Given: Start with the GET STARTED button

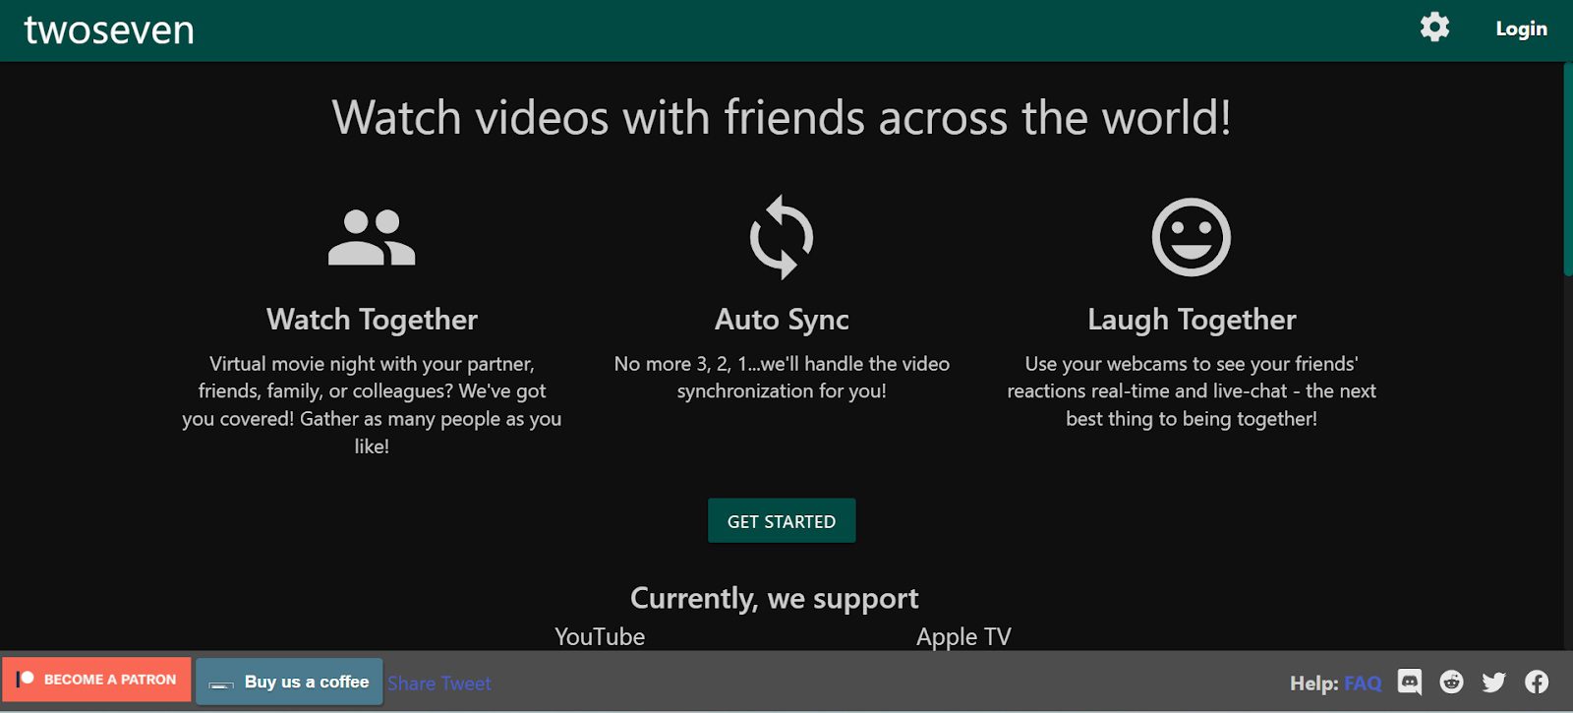Looking at the screenshot, I should (782, 521).
